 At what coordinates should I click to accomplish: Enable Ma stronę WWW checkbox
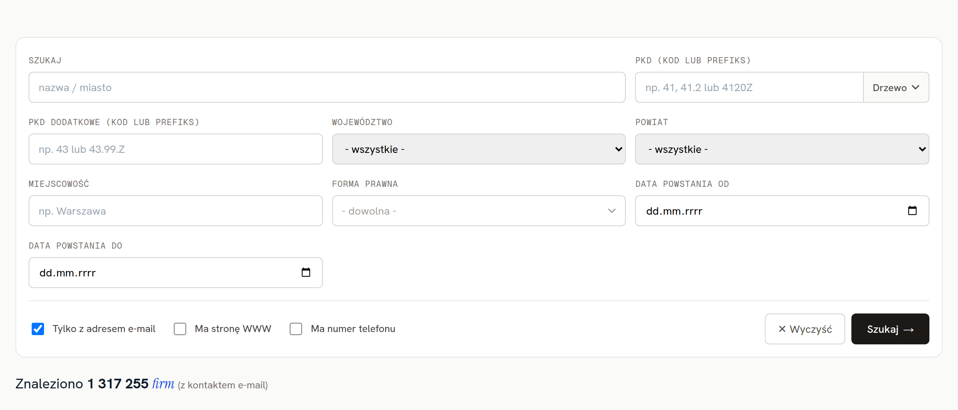[x=180, y=329]
